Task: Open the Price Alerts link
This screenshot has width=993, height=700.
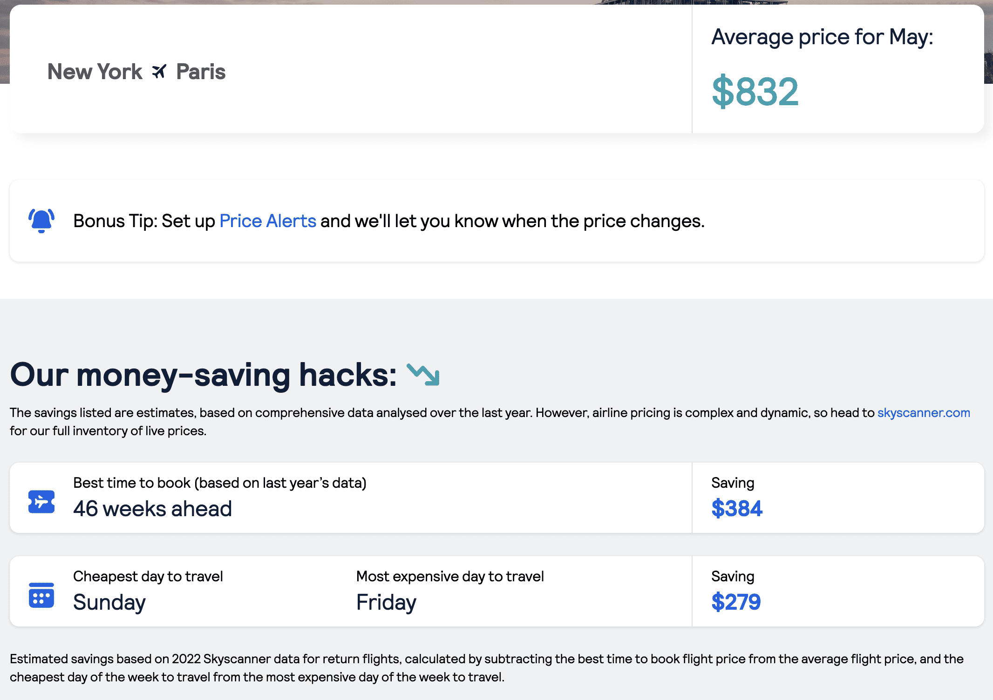Action: [x=268, y=221]
